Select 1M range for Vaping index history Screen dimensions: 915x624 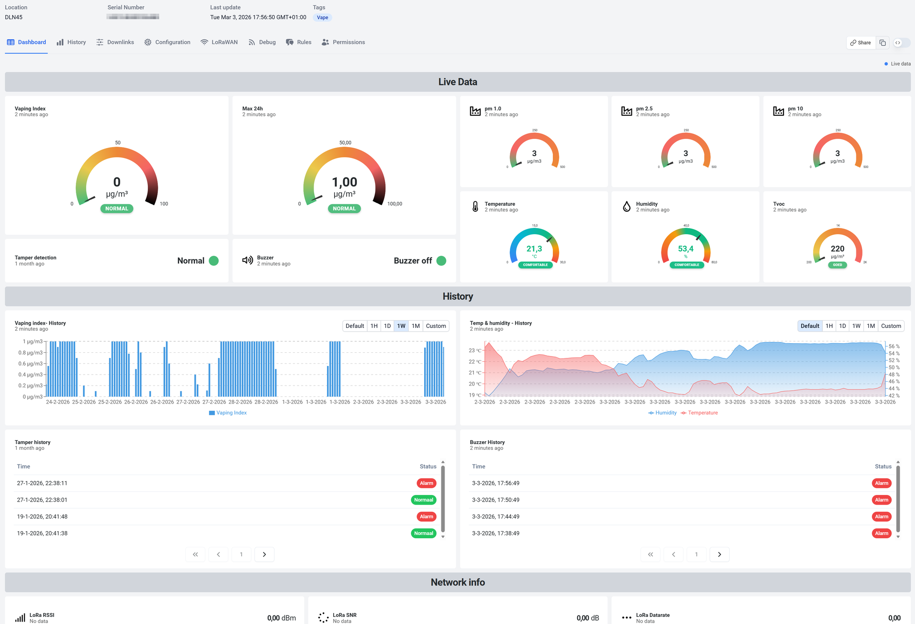click(x=416, y=326)
